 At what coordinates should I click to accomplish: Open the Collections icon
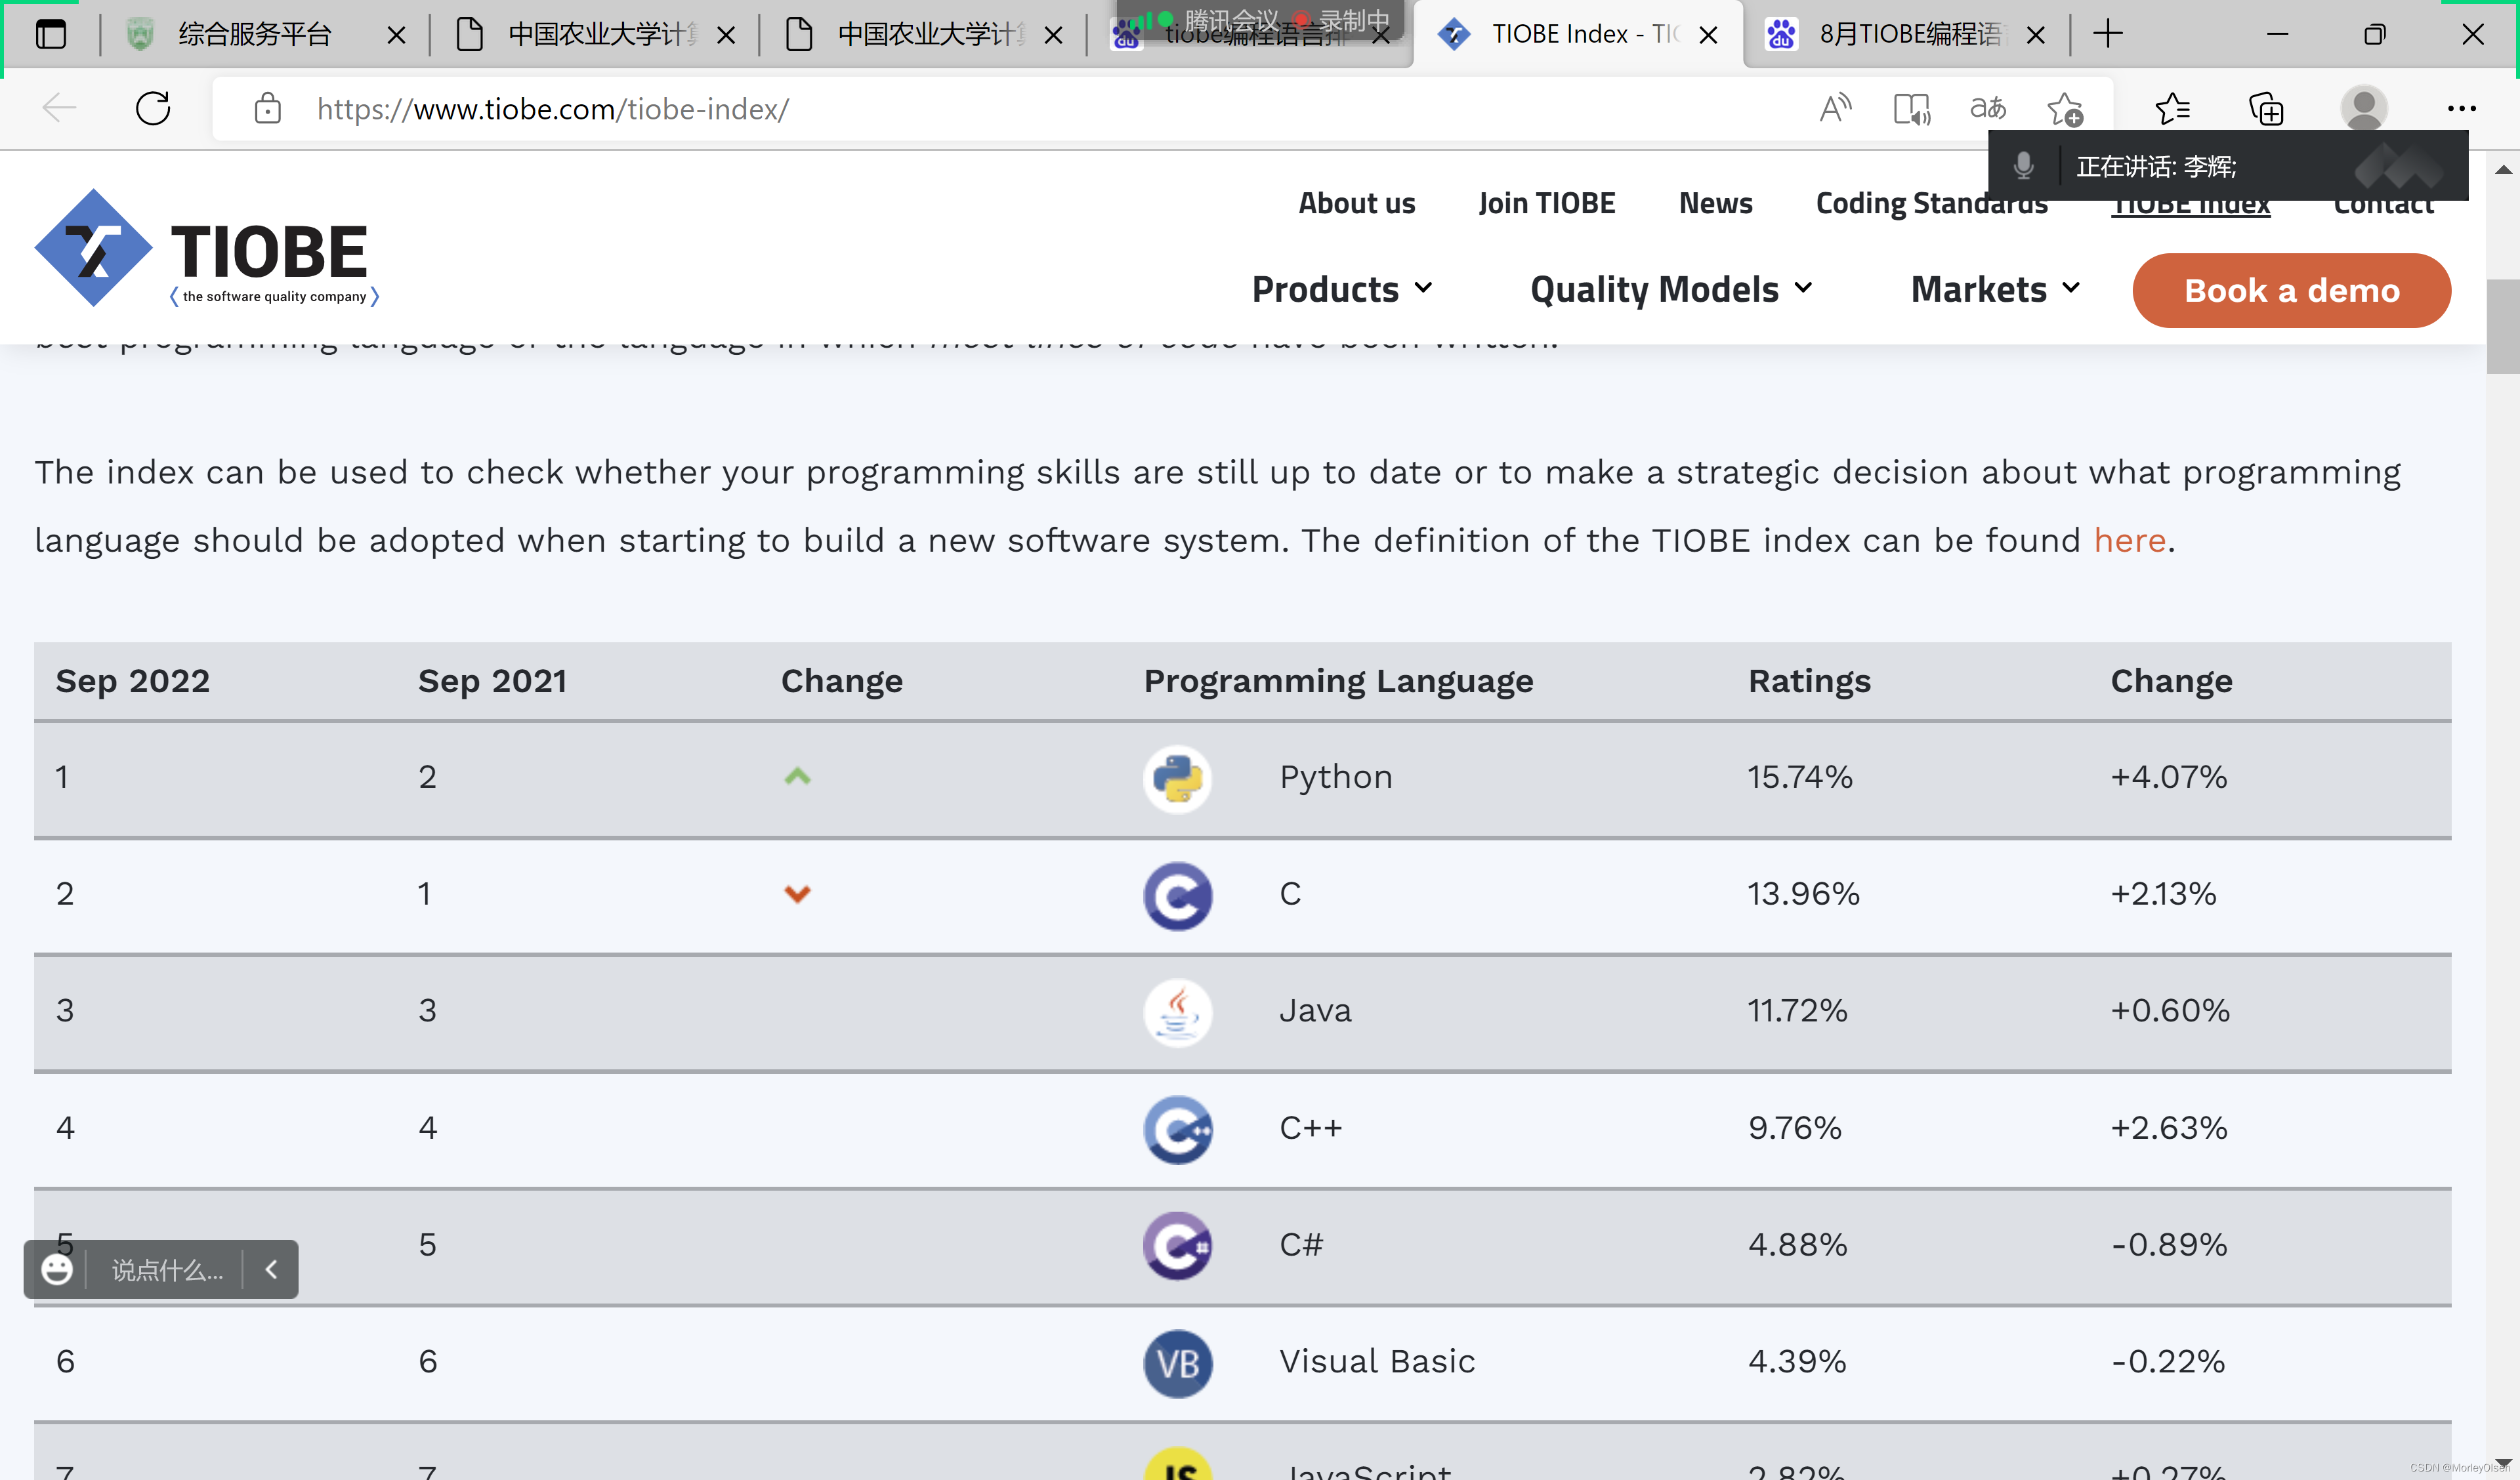coord(2266,108)
